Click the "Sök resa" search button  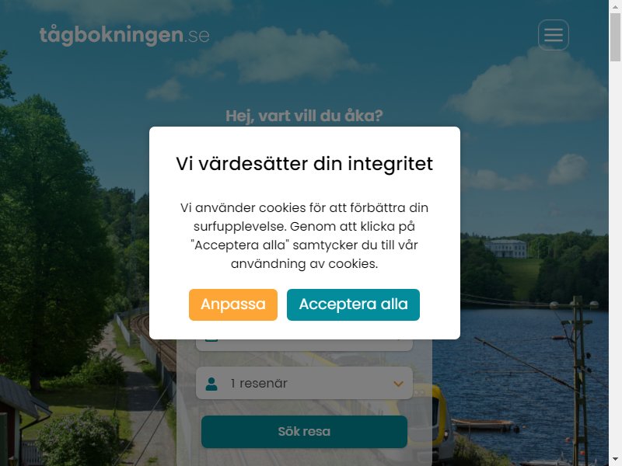point(304,432)
